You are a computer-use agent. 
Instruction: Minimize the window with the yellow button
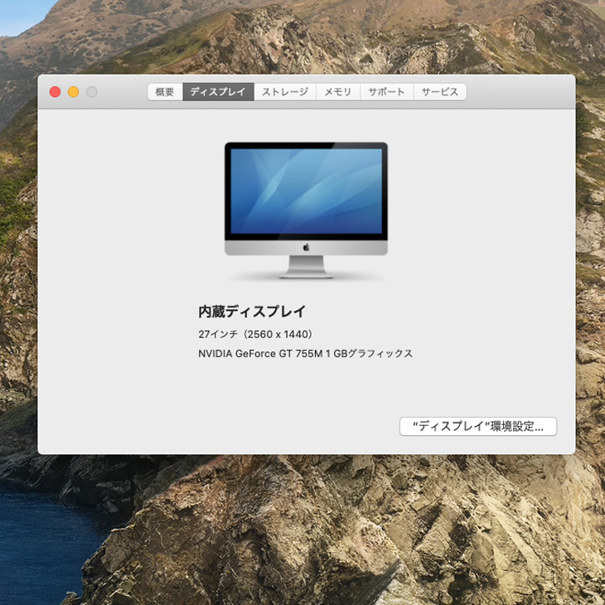(x=73, y=92)
